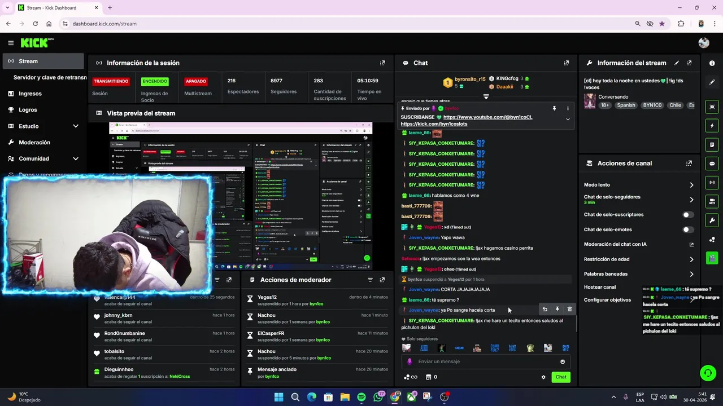Open the kick.com/byn1coslots link

pos(434,124)
